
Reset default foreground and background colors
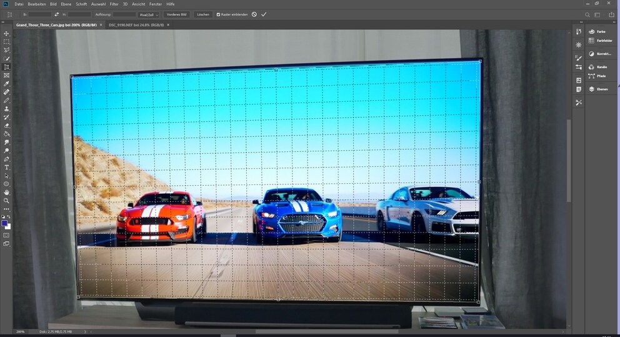point(3,217)
